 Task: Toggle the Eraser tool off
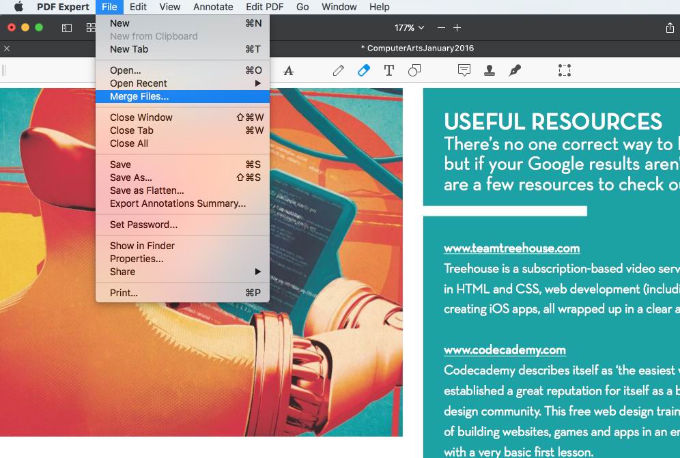click(363, 70)
